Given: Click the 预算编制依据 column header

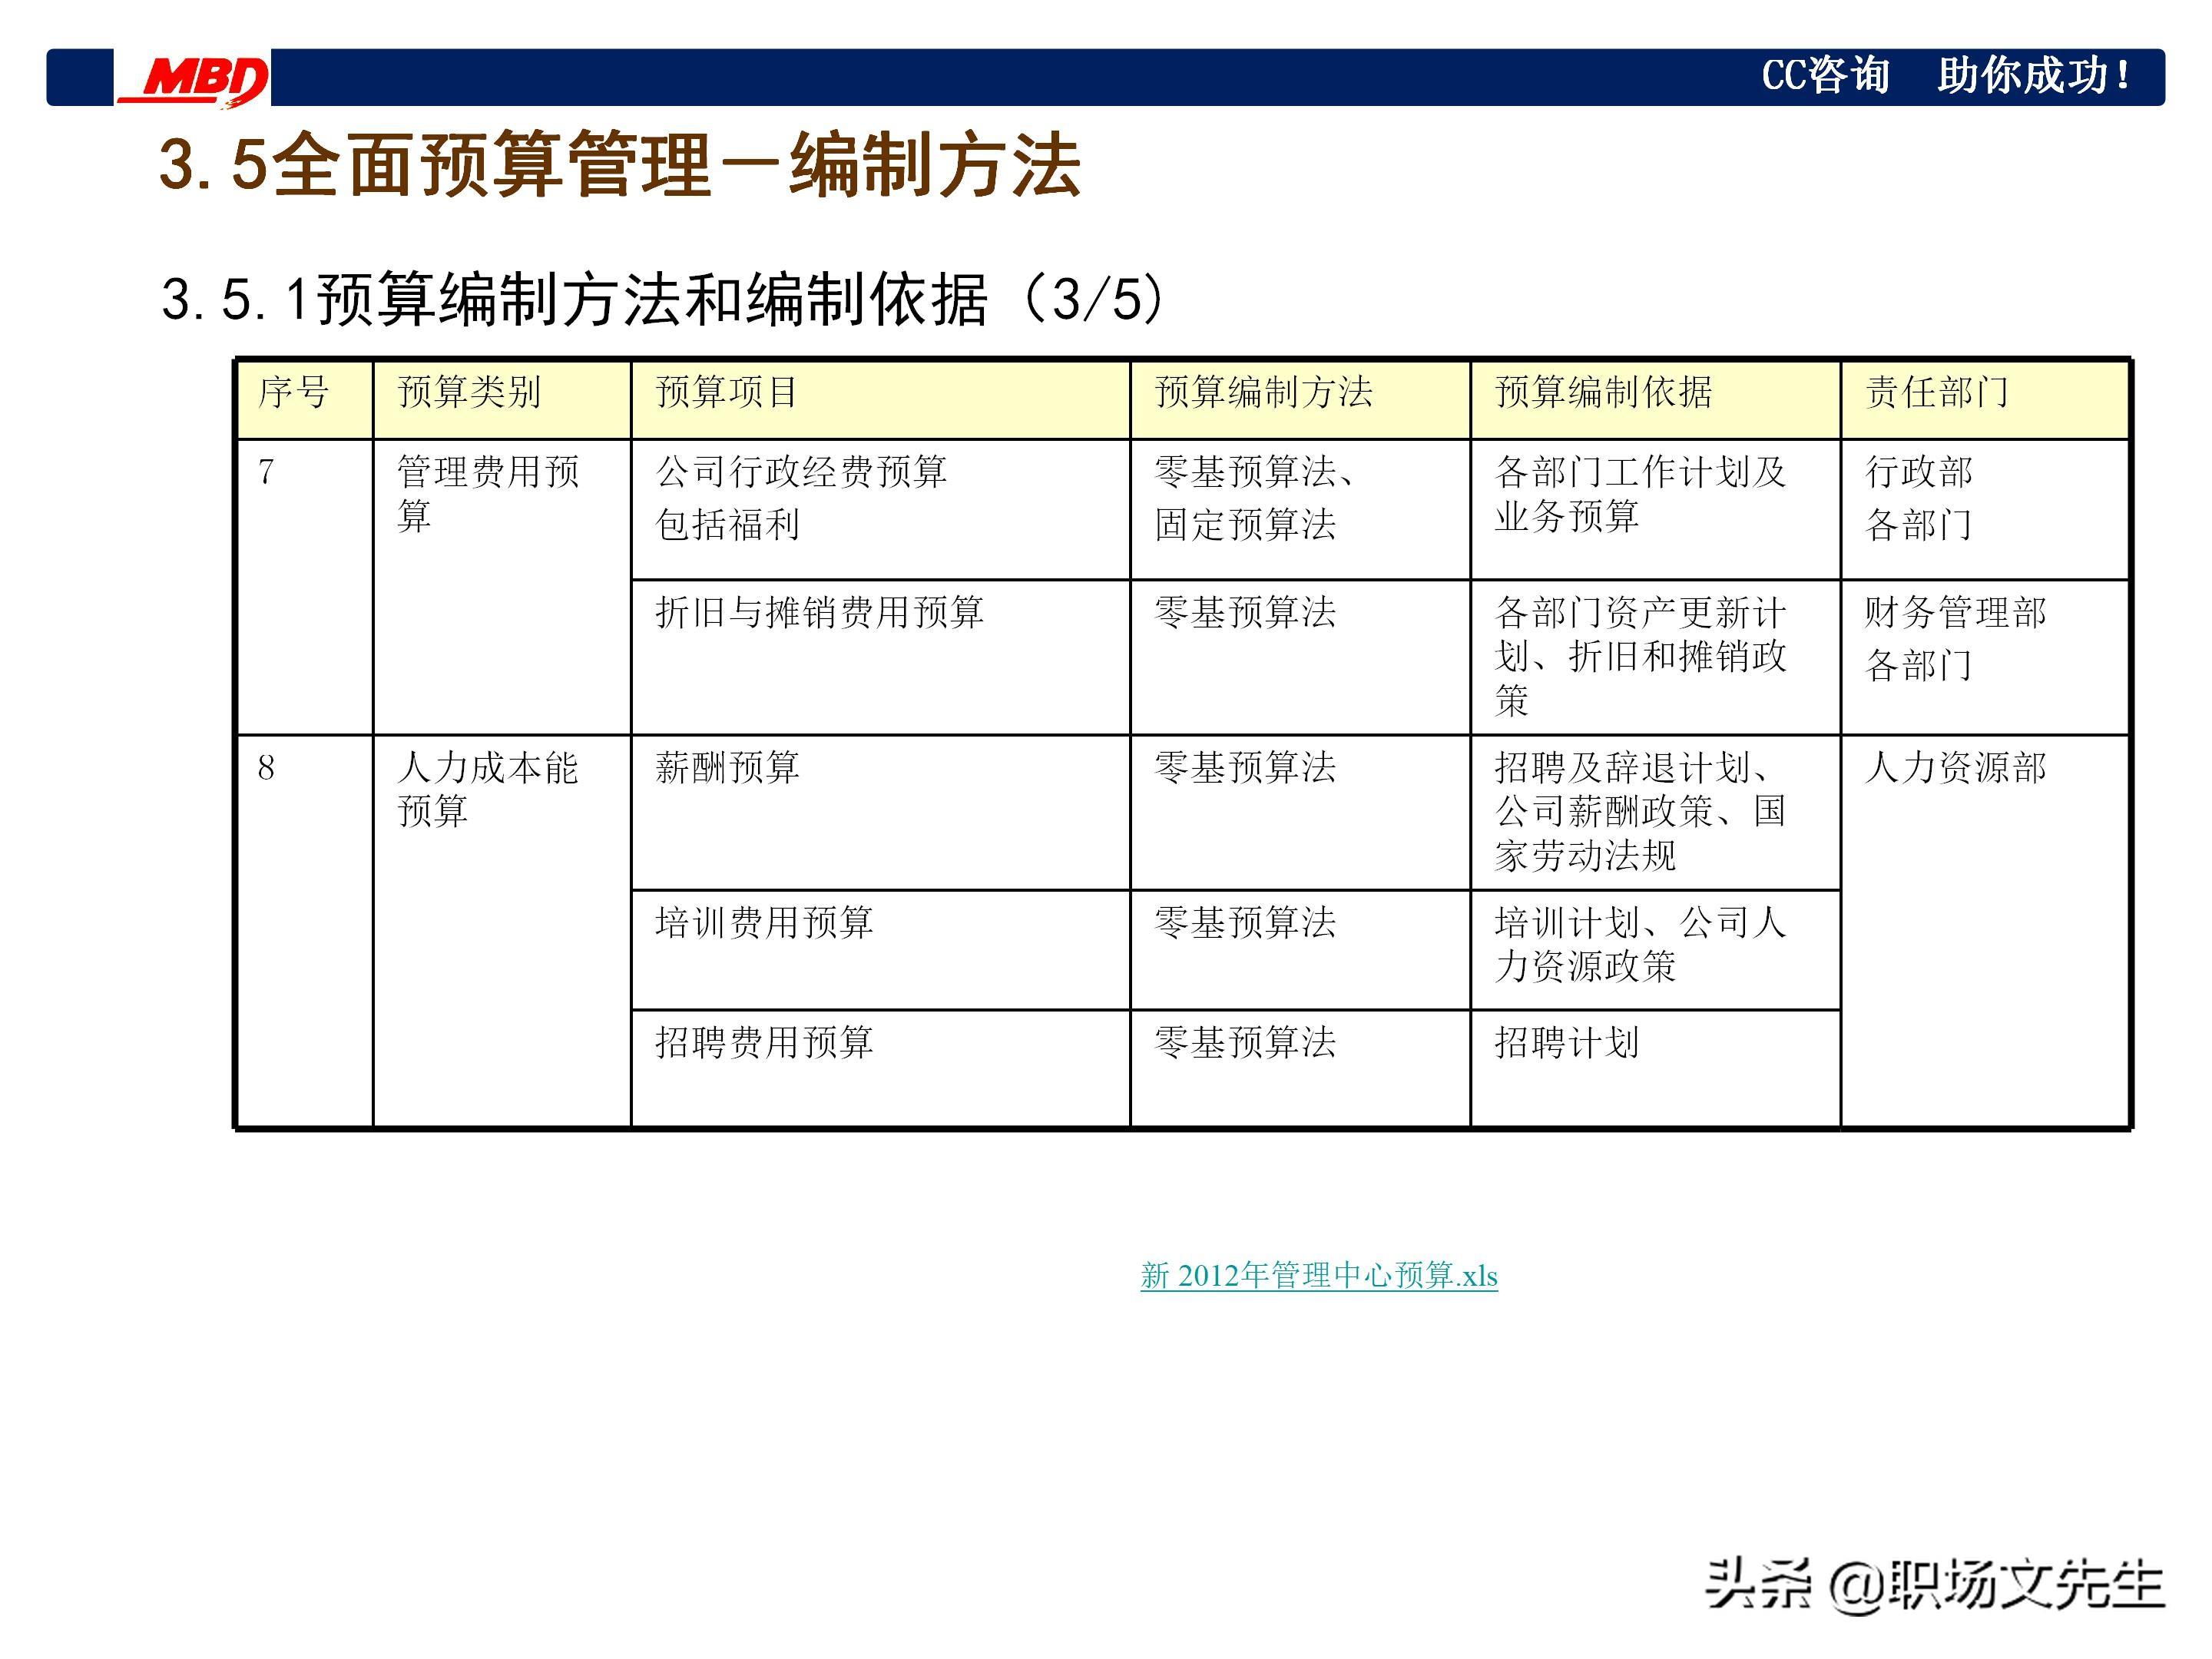Looking at the screenshot, I should pos(1655,399).
